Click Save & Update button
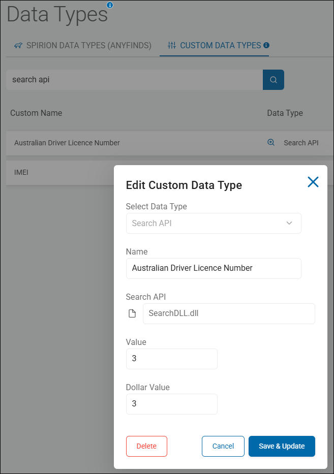 282,446
